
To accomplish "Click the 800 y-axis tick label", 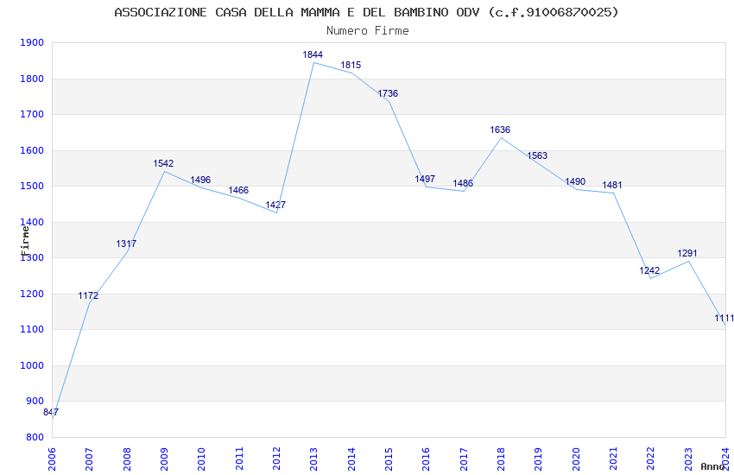I will click(x=35, y=437).
